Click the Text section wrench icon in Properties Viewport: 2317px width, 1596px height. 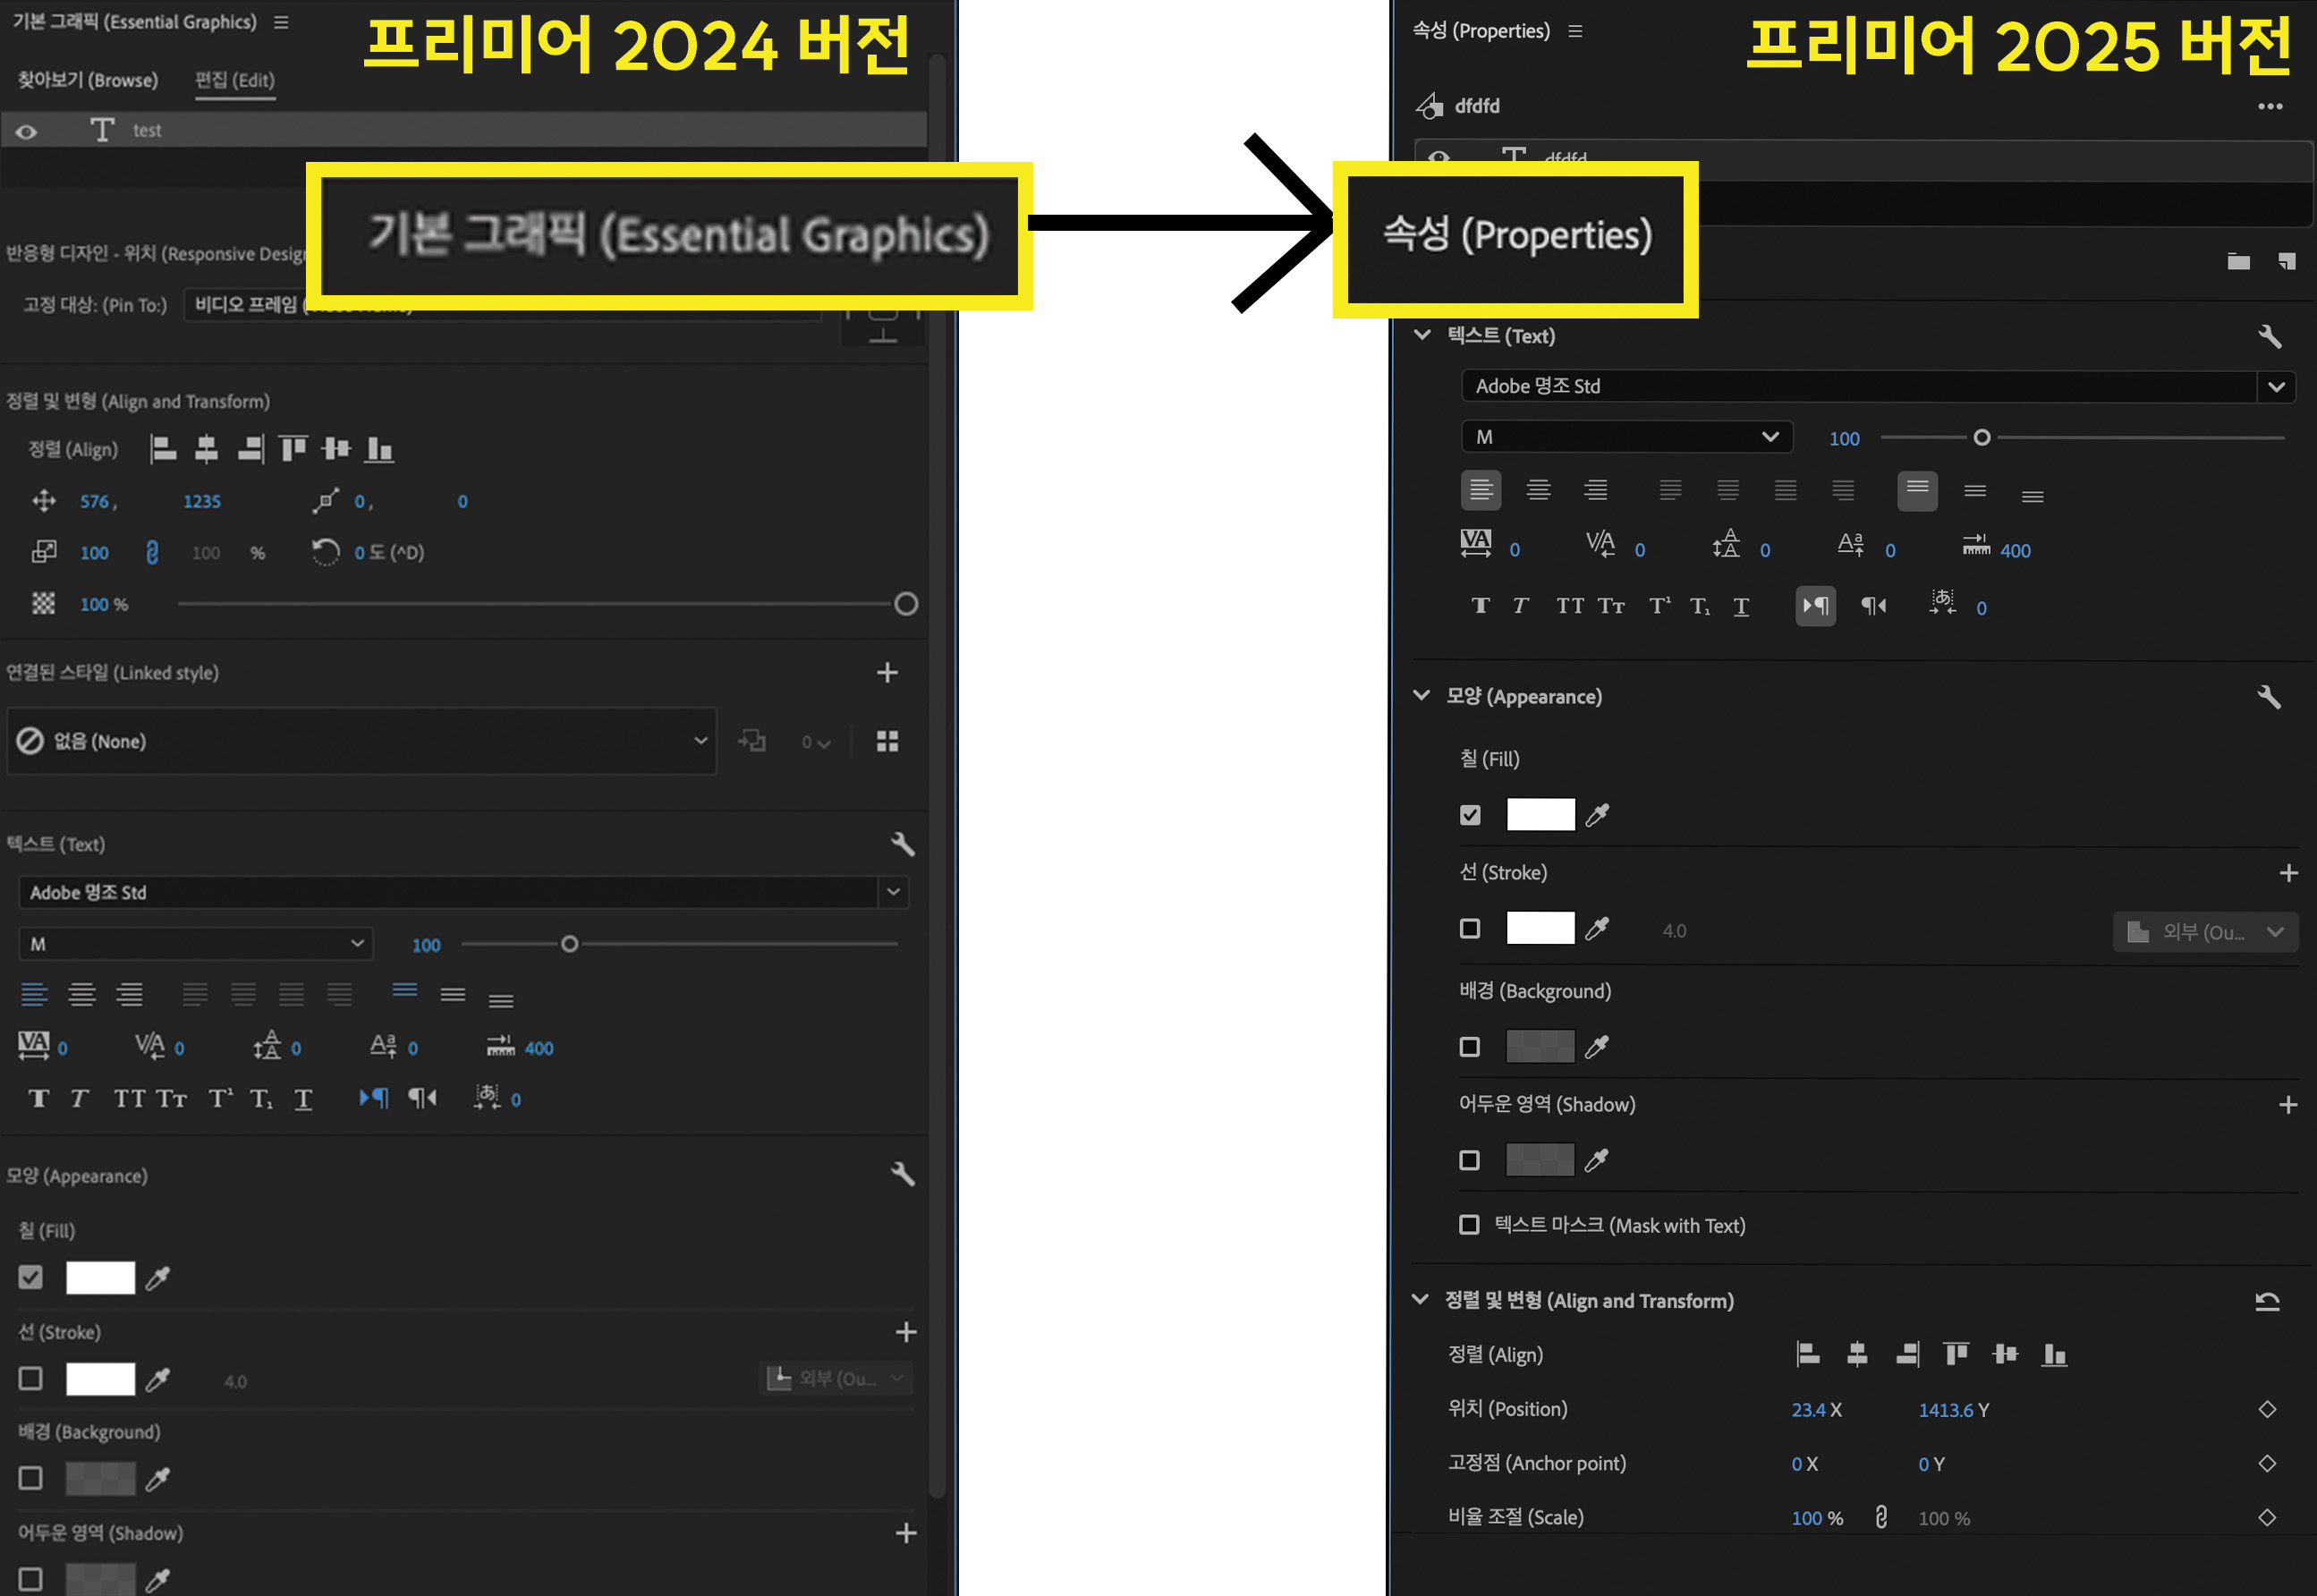[2269, 336]
